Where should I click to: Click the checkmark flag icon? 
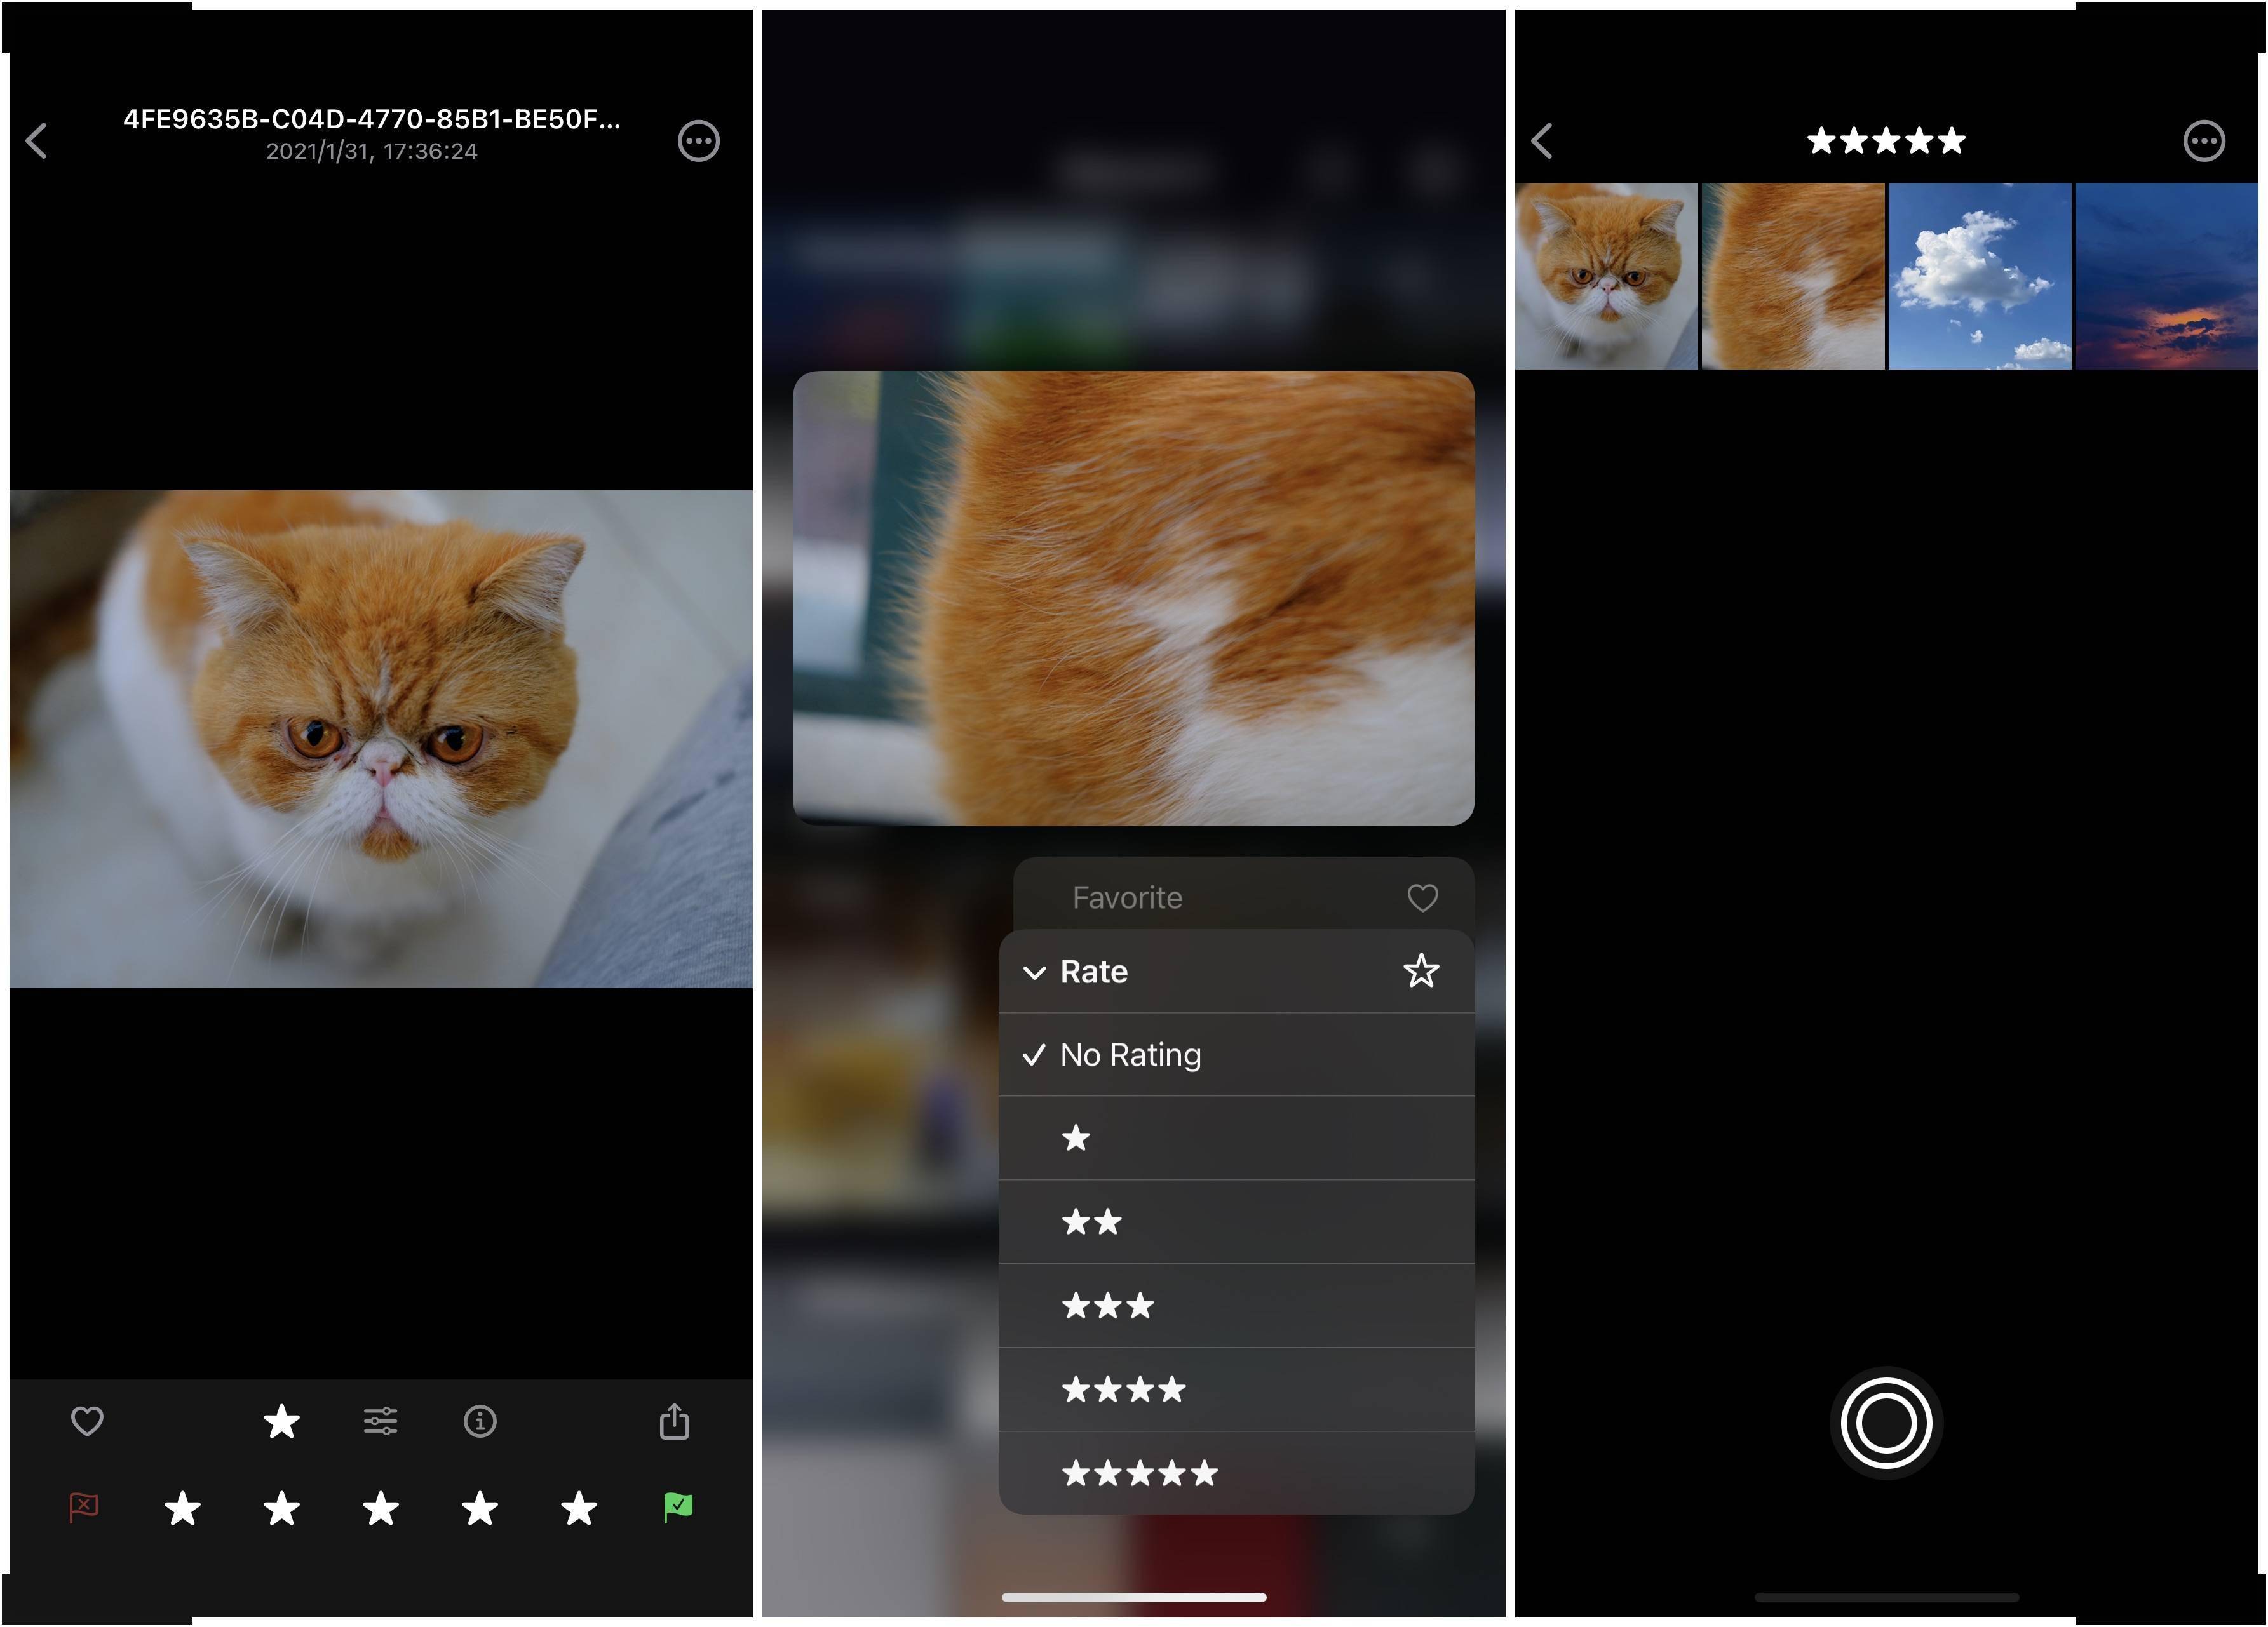pos(676,1507)
